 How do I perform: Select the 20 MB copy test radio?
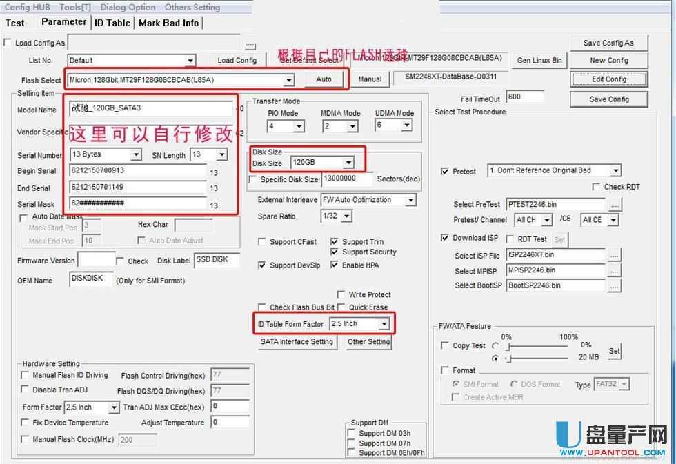pos(495,358)
